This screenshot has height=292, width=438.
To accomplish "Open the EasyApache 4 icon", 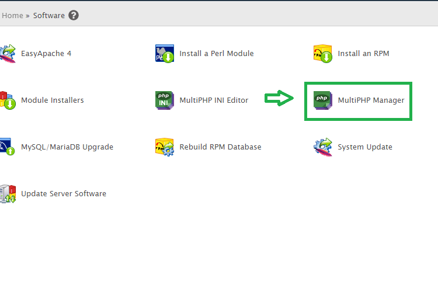I will click(x=8, y=53).
